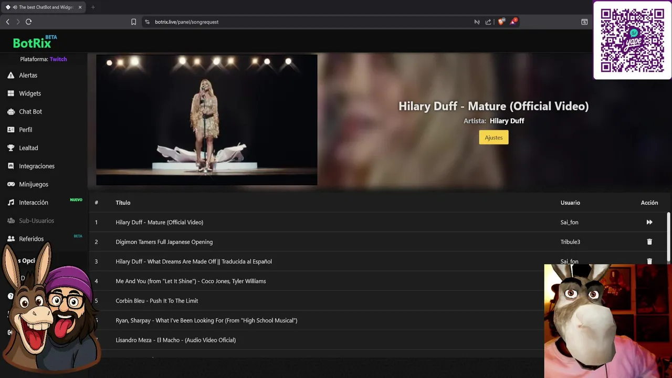Select the Digimon Tamers Full Japanese Opening row
The height and width of the screenshot is (378, 672).
pyautogui.click(x=378, y=242)
